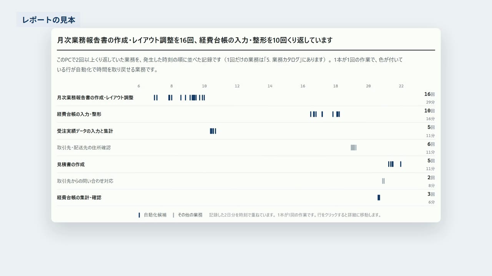Click the 10 hour axis label
Viewport: 492px width, 276px height.
204,86
